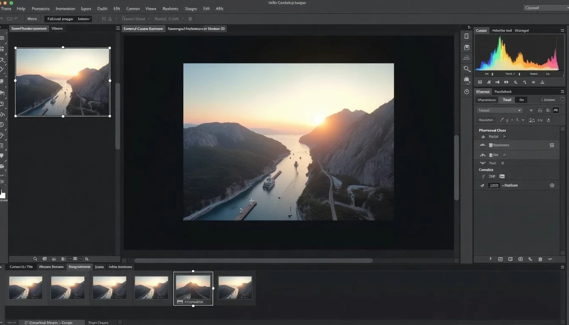This screenshot has height=325, width=569.
Task: Switch to the second document tab above canvas
Action: [x=196, y=29]
